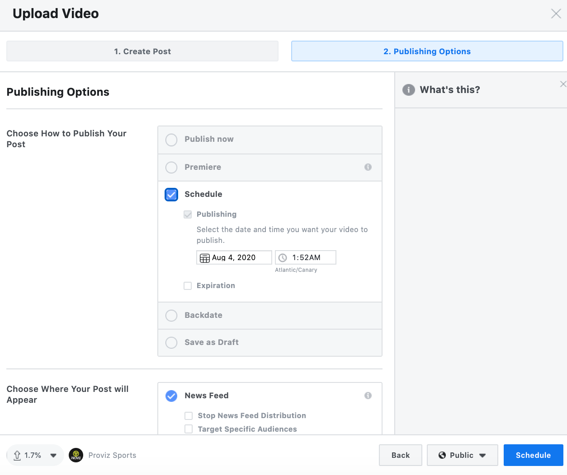The width and height of the screenshot is (567, 475).
Task: Click the News Feed info icon
Action: (x=368, y=396)
